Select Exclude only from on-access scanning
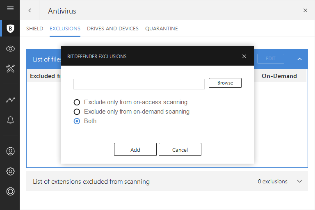Screen dimensions: 315x210 pyautogui.click(x=130, y=102)
